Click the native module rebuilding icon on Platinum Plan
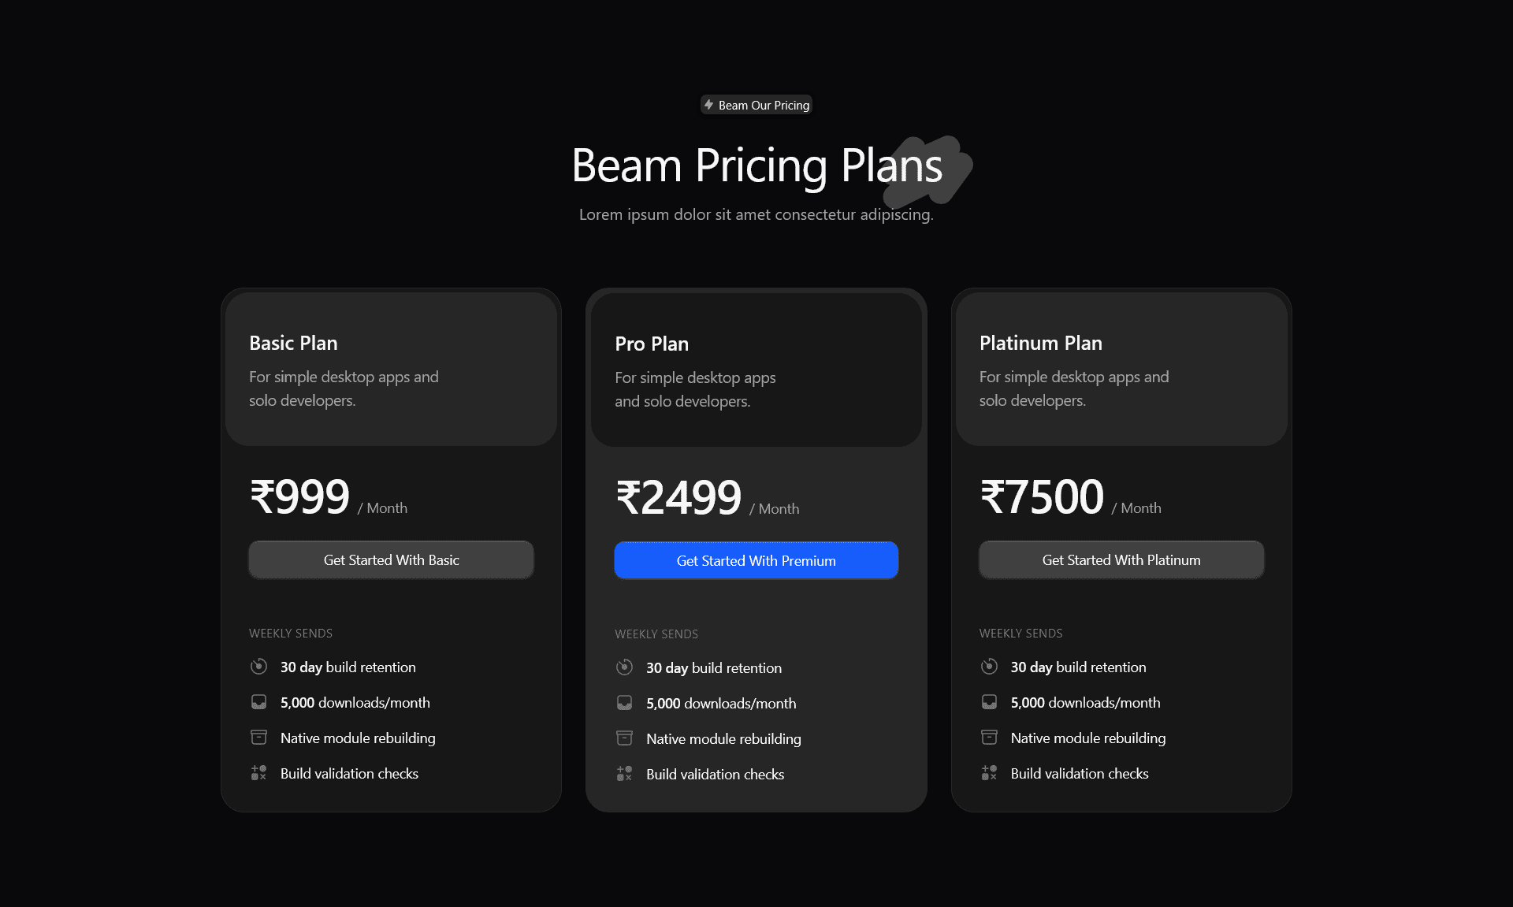 (x=989, y=737)
